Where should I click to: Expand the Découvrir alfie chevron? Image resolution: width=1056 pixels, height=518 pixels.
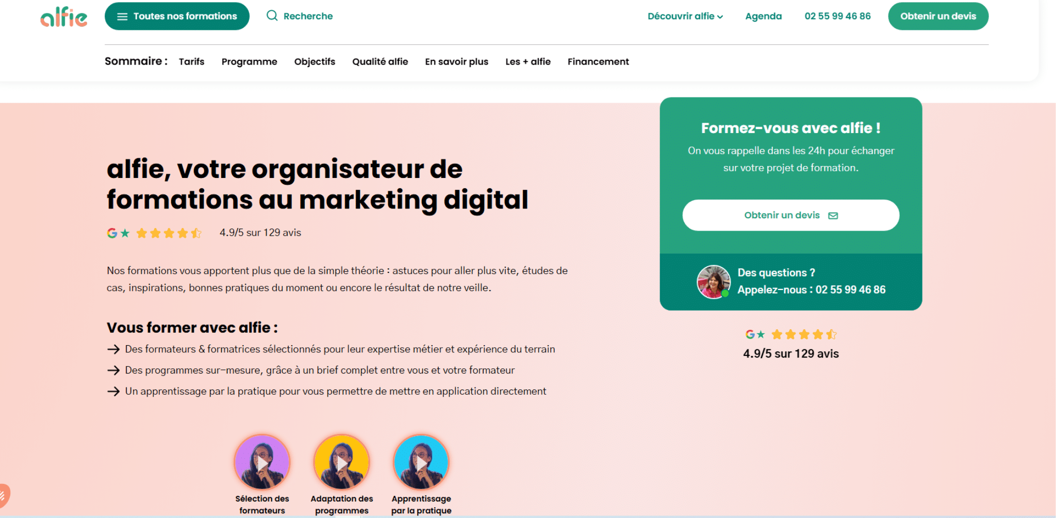pyautogui.click(x=720, y=17)
